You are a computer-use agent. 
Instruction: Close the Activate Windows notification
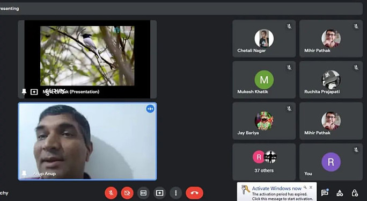pos(311,187)
